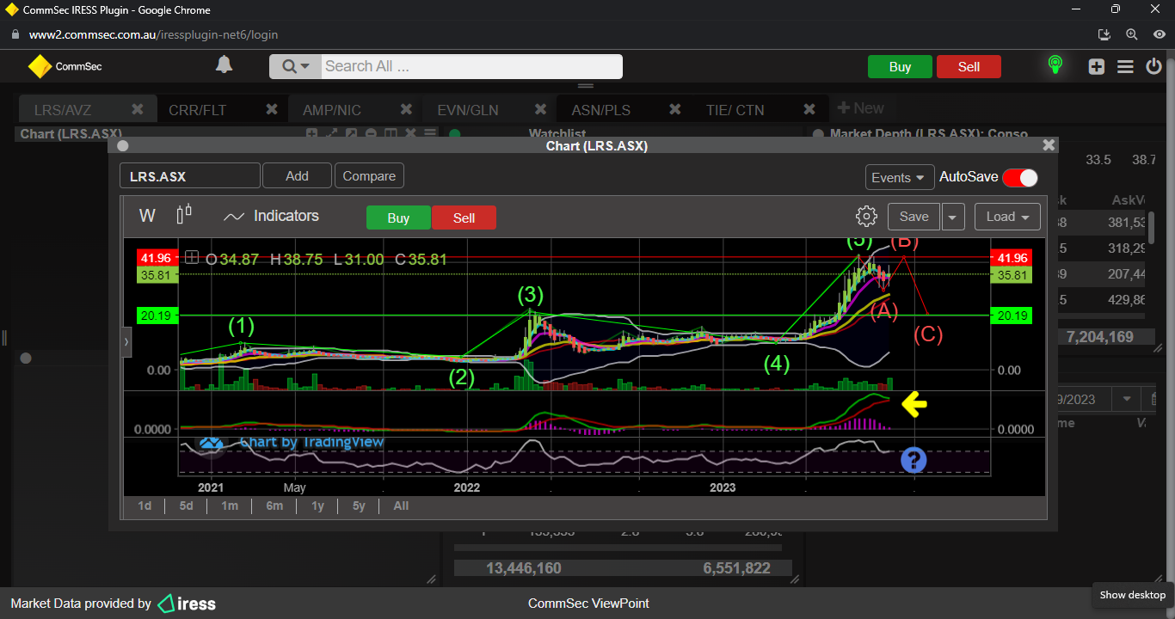
Task: Open search type dropdown
Action: (x=296, y=66)
